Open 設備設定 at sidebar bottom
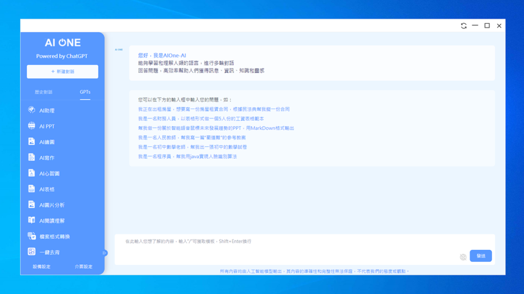 pos(41,267)
